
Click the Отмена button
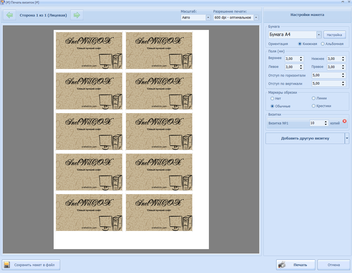(x=334, y=265)
